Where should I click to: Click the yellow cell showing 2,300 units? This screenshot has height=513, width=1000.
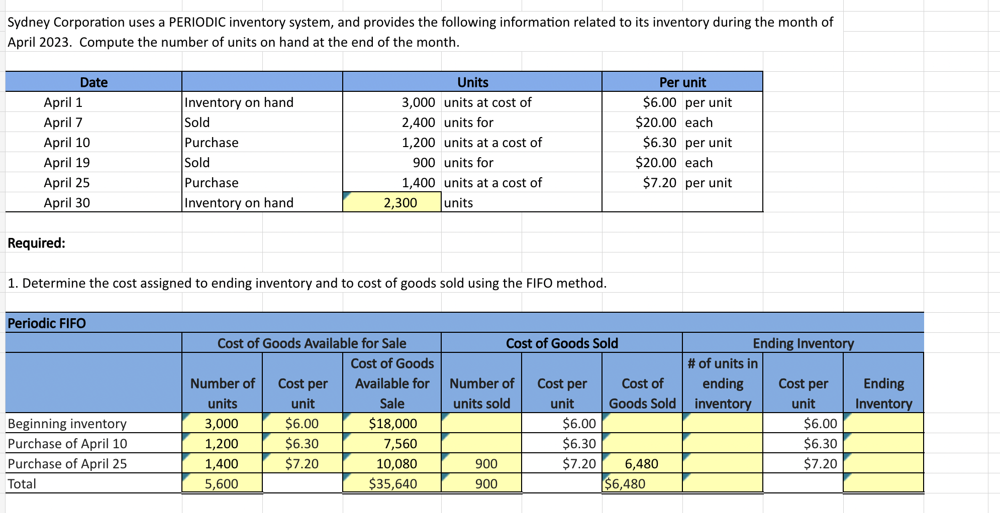click(x=392, y=202)
